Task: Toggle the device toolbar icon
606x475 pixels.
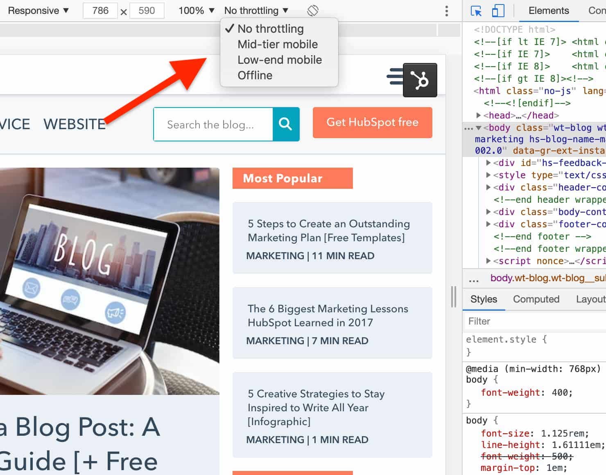Action: click(x=498, y=11)
